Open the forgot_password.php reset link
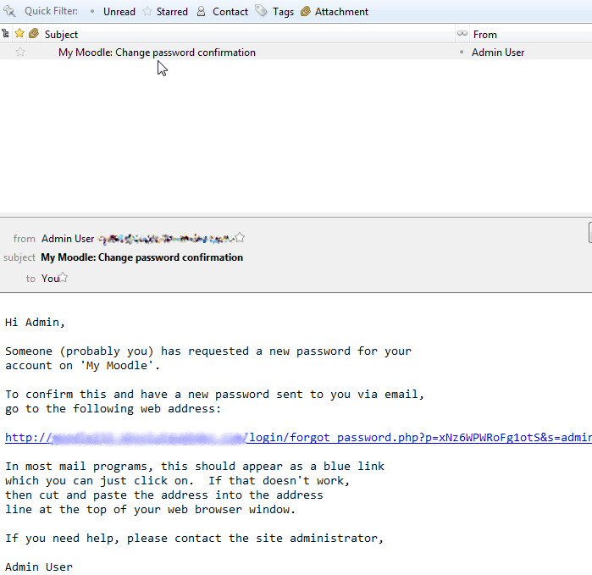Image resolution: width=592 pixels, height=575 pixels. point(298,438)
